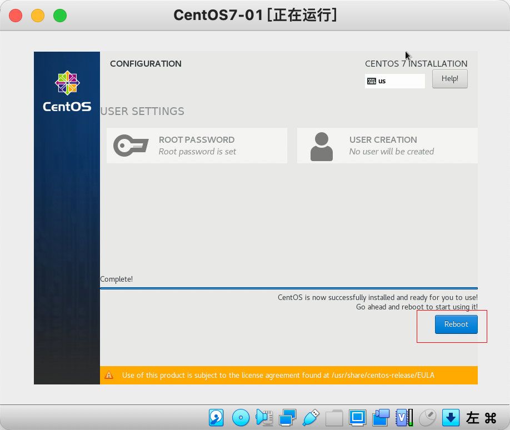The width and height of the screenshot is (510, 430).
Task: Click the CentOS7-01 window title
Action: coord(256,16)
